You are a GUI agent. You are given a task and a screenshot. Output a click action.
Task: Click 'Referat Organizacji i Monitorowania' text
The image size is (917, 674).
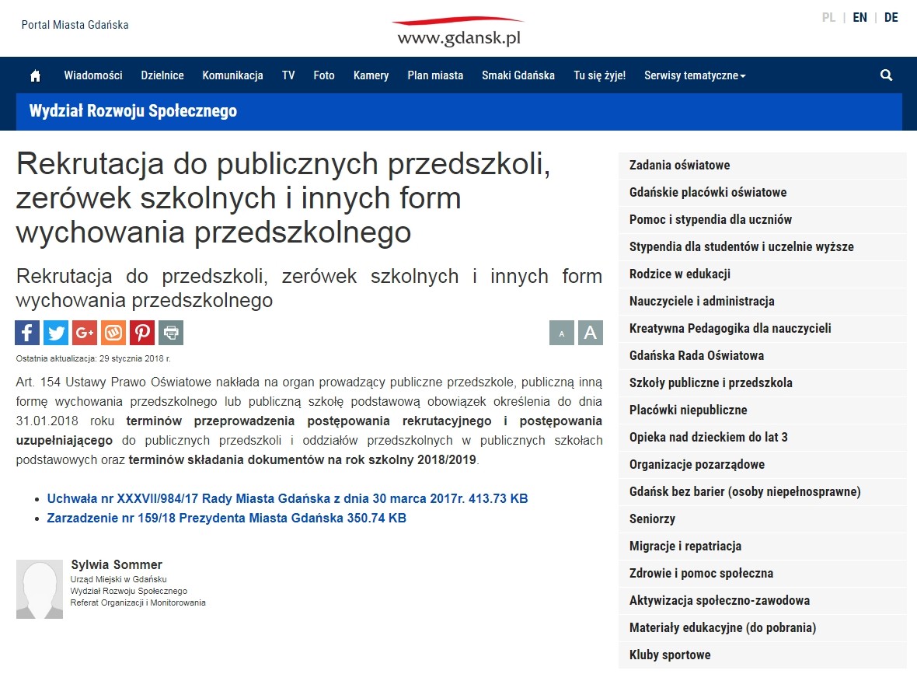coord(138,602)
